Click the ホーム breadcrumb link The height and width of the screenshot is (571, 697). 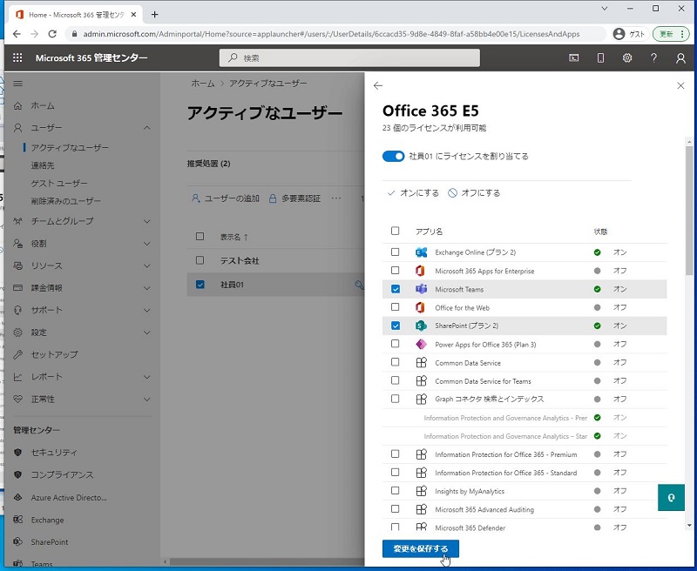(203, 84)
